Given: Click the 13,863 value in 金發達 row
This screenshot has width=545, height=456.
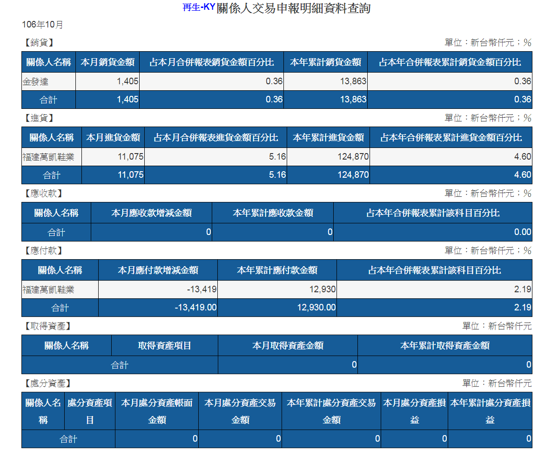Looking at the screenshot, I should click(353, 81).
